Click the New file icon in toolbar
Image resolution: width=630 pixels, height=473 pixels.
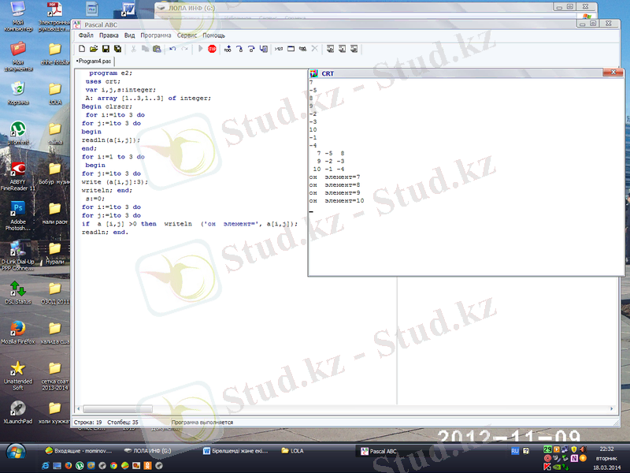(x=82, y=49)
